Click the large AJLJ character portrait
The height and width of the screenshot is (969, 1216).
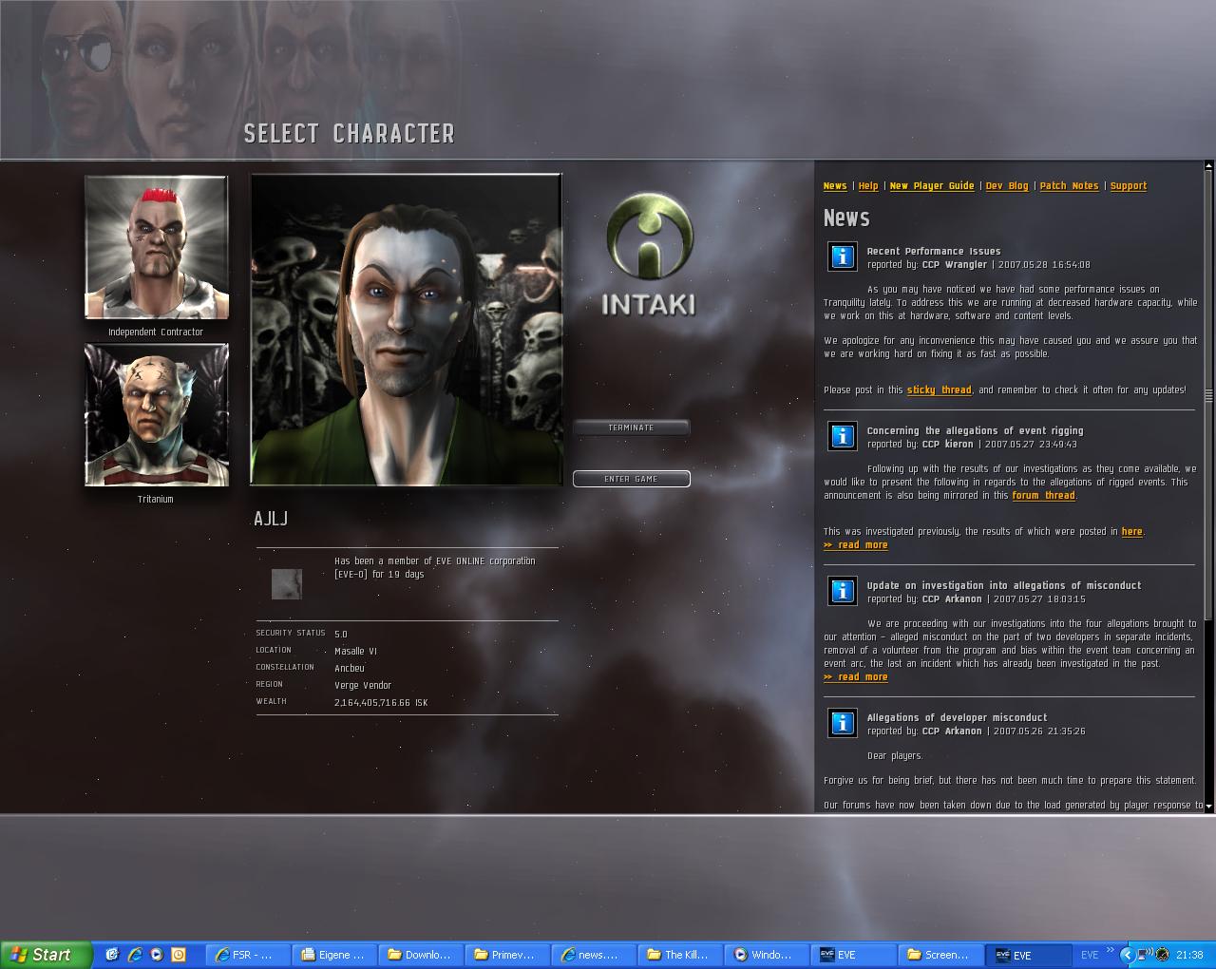point(406,330)
